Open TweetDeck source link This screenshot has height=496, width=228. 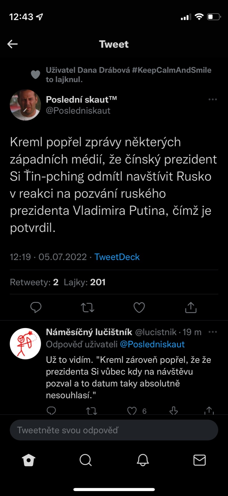[x=117, y=257]
